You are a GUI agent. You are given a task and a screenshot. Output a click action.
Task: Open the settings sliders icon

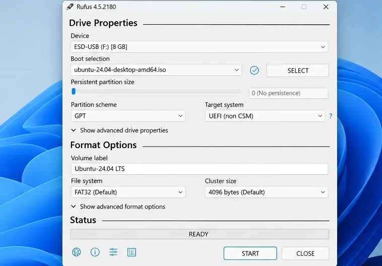(113, 252)
